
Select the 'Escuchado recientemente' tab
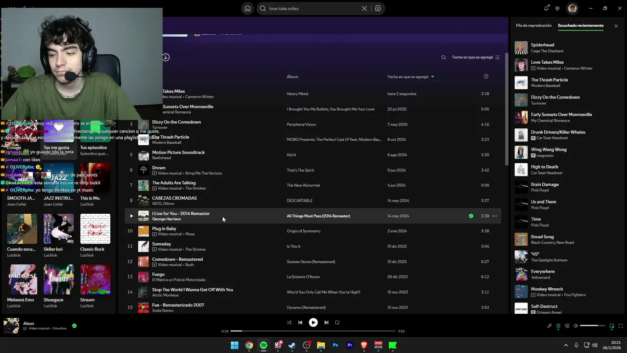click(580, 25)
